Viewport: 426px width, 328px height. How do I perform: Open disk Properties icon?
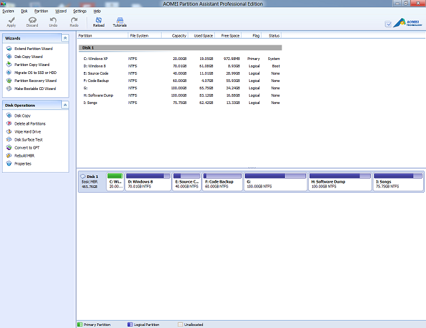[x=9, y=163]
